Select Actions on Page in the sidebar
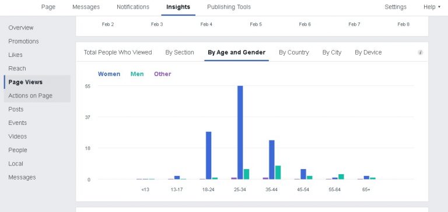 tap(30, 96)
